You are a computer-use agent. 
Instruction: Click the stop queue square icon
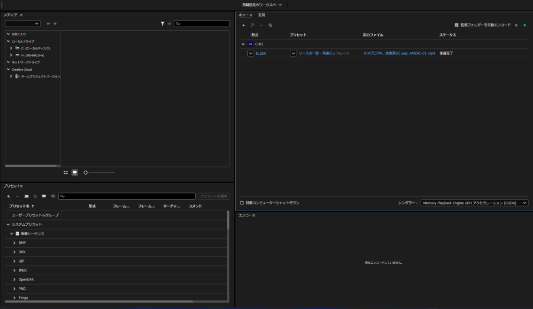[516, 25]
